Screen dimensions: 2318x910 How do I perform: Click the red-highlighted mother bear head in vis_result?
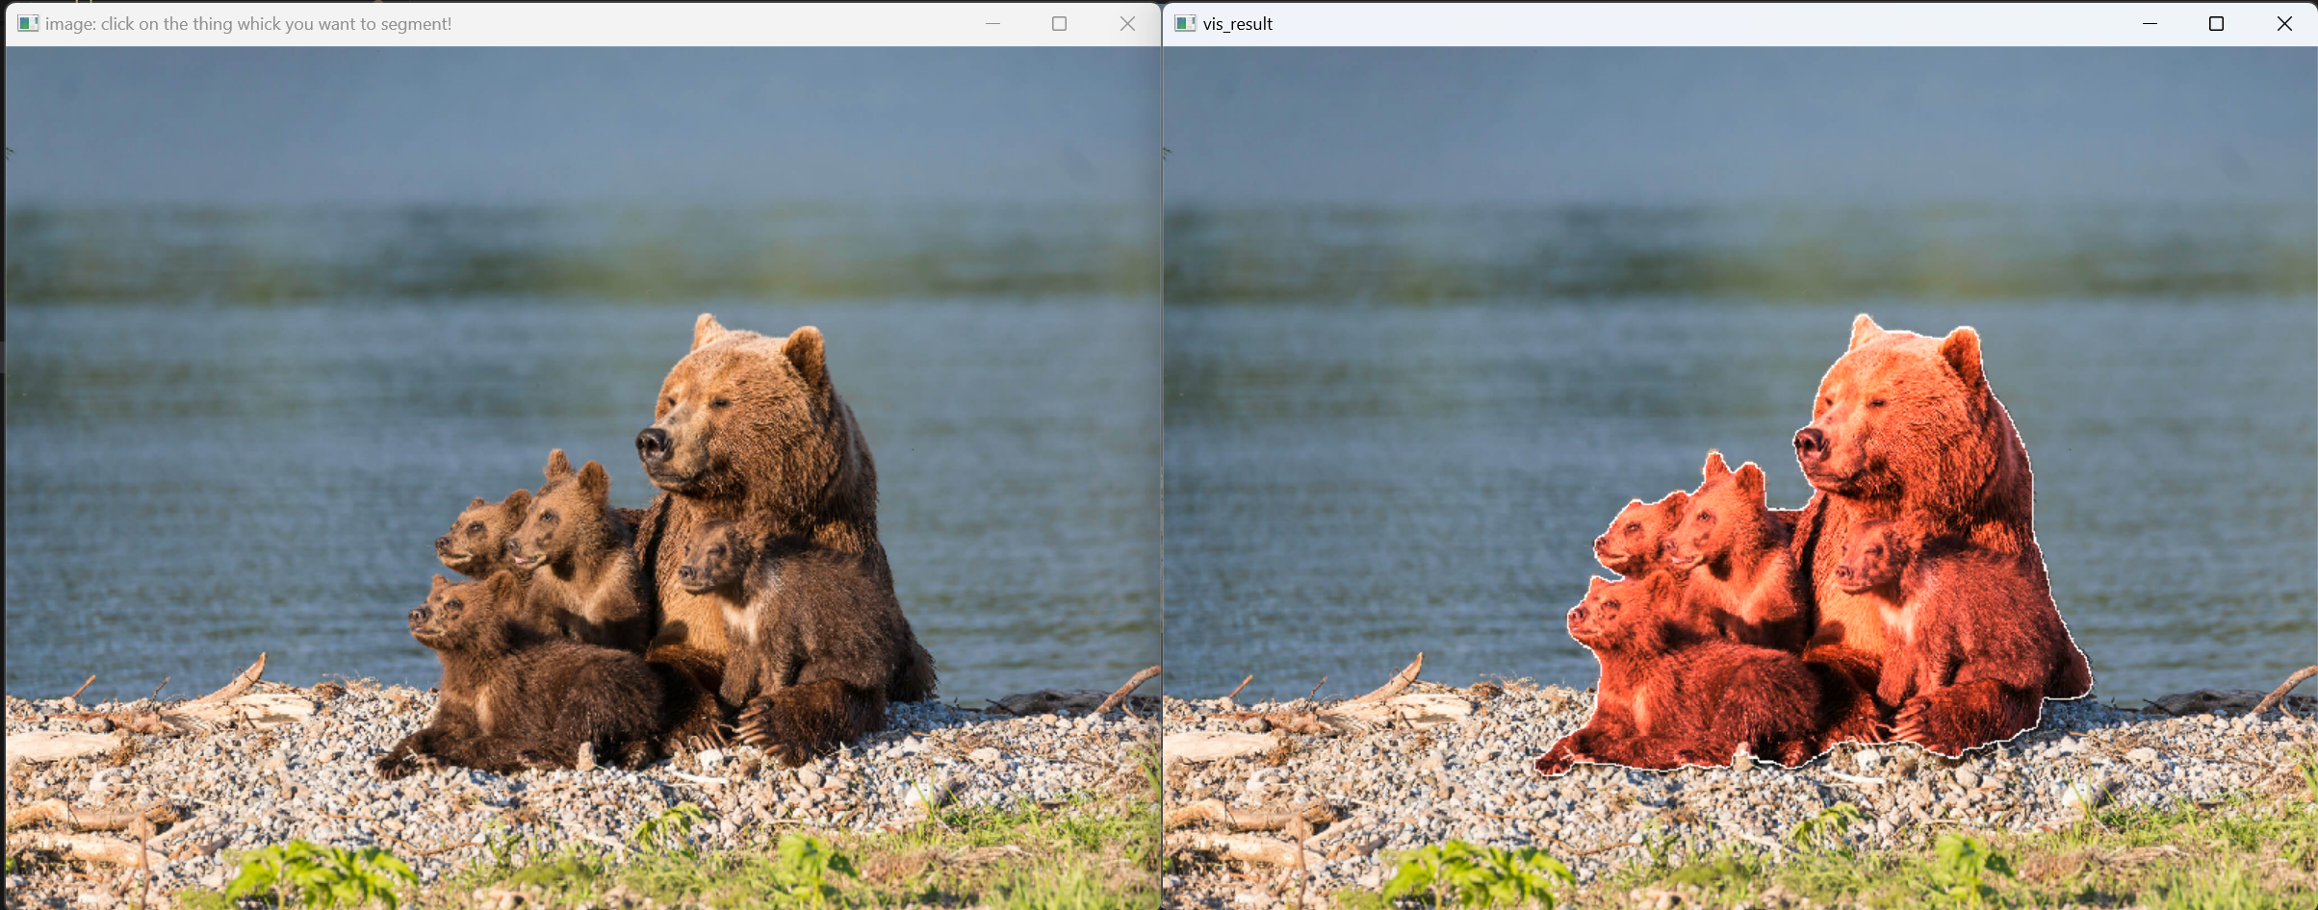1887,414
